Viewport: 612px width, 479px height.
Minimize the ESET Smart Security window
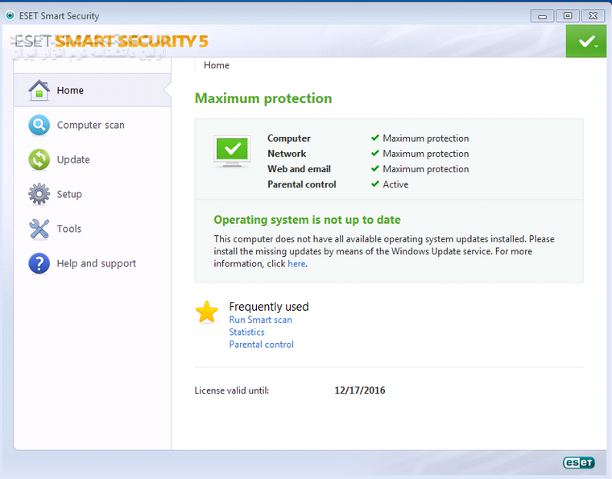542,16
